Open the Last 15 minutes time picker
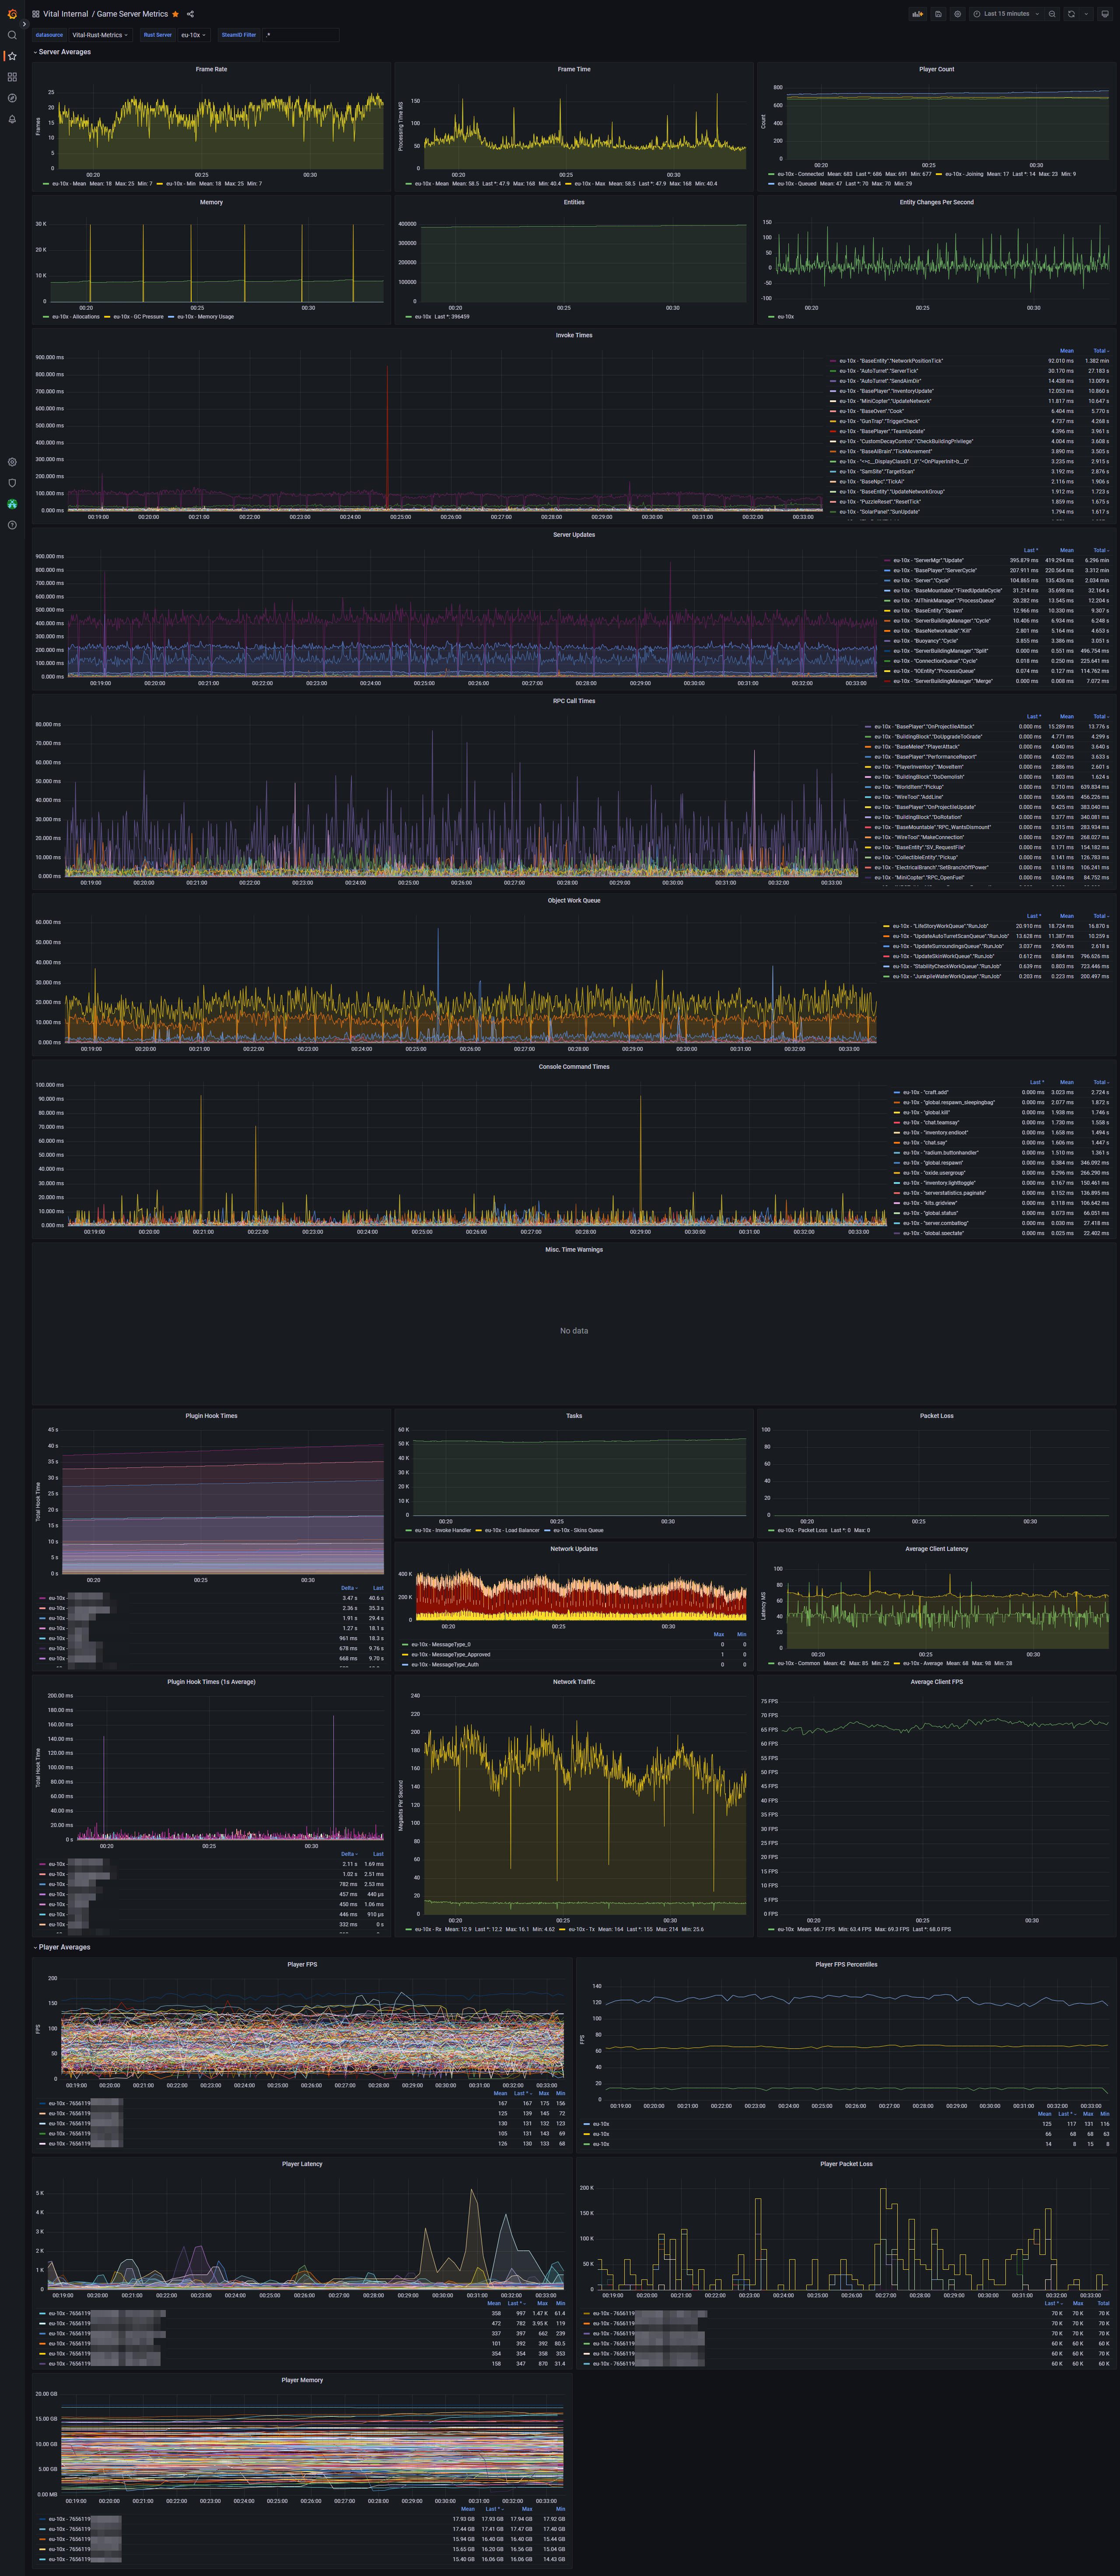 (x=1006, y=14)
